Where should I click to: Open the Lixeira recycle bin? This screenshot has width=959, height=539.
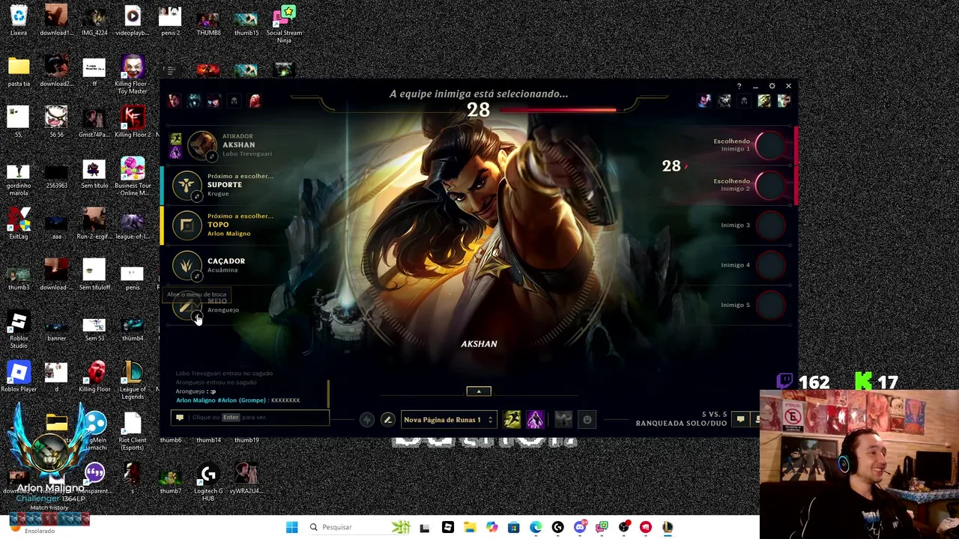[19, 21]
